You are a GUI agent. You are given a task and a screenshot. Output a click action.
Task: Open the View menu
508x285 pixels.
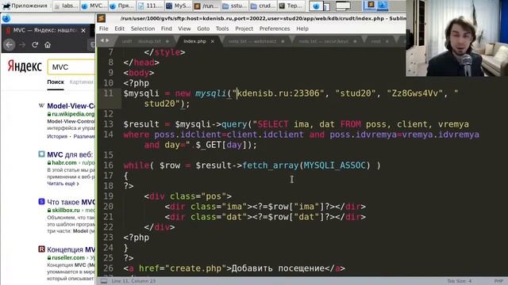tap(184, 28)
